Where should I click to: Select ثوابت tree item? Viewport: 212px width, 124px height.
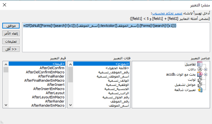(x=192, y=79)
